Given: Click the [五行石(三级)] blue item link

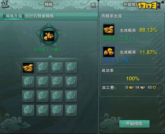Looking at the screenshot, I should coord(119,61).
